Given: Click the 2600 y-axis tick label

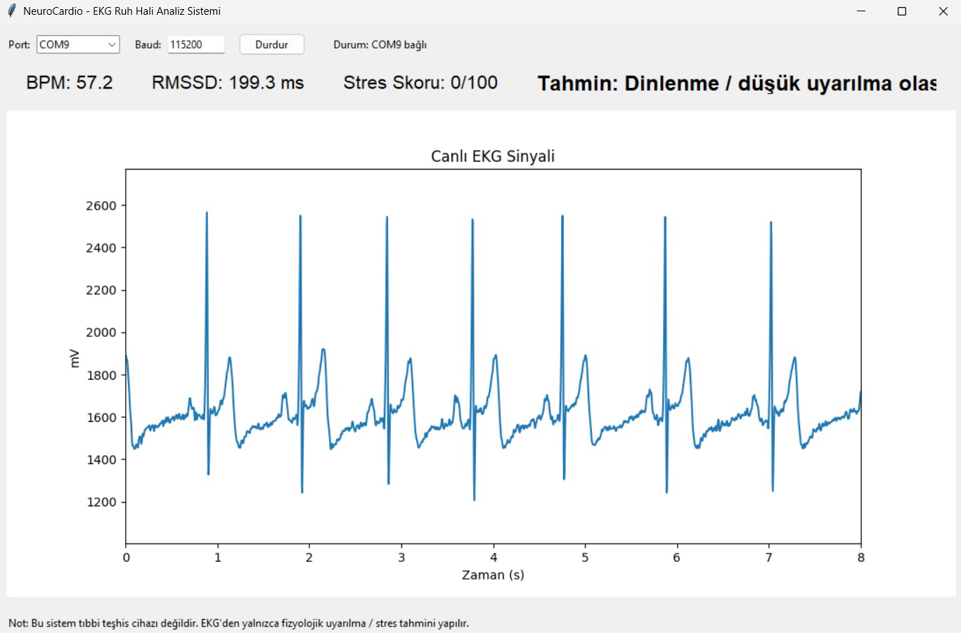Looking at the screenshot, I should [x=101, y=206].
